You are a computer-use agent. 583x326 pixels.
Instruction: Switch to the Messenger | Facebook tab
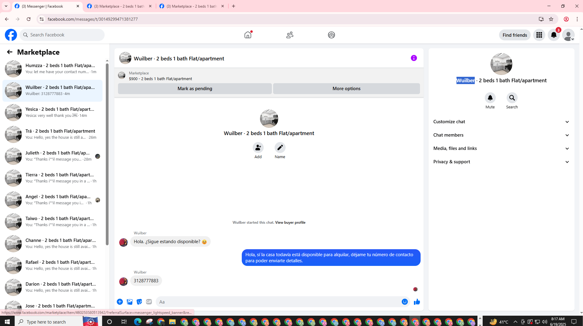(x=47, y=6)
